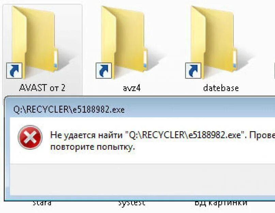Click the datebase name label
275x213 pixels.
(x=221, y=88)
